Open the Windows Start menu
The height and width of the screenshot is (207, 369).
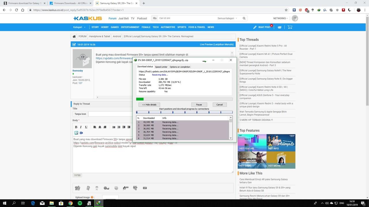5,203
